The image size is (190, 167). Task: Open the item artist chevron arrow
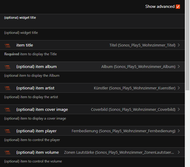(x=179, y=88)
